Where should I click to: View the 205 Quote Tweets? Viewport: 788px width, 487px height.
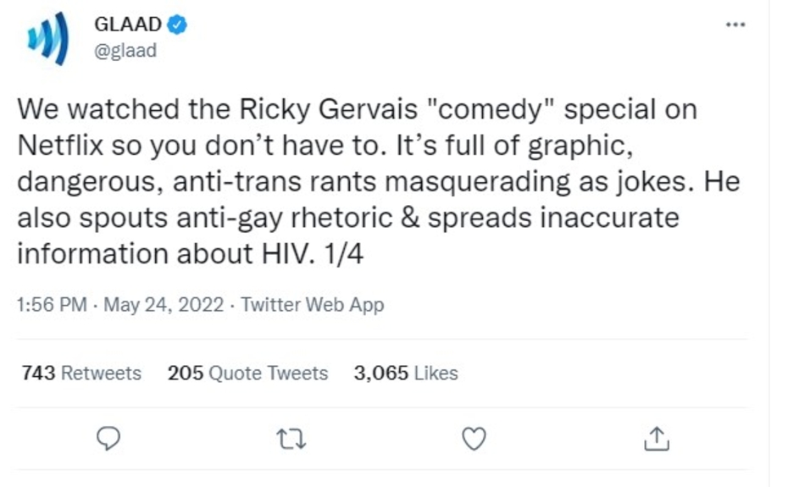pos(247,374)
